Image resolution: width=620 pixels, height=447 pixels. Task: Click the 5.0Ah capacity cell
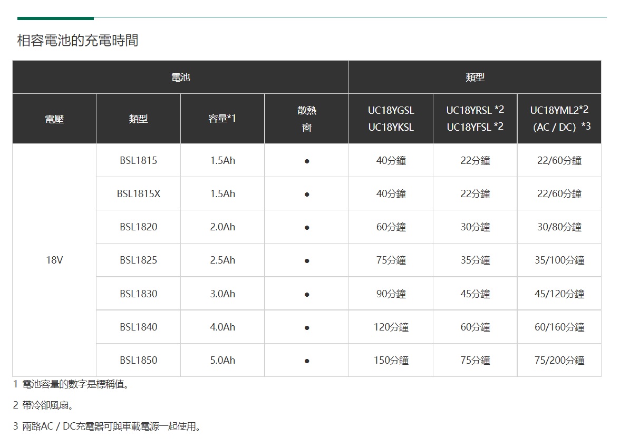click(222, 361)
